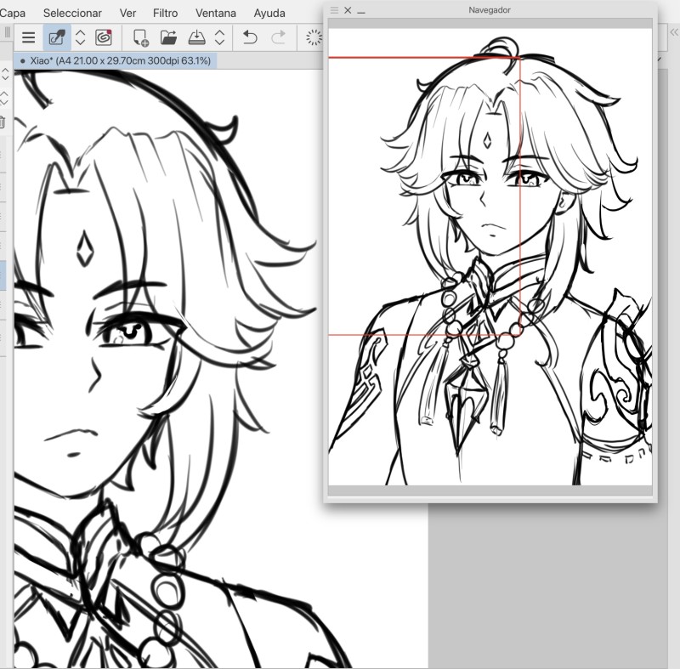Click the trash icon on the left edge
The image size is (680, 669).
coord(3,122)
